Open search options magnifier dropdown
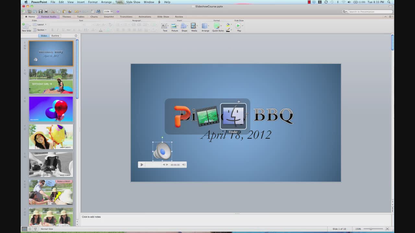The width and height of the screenshot is (415, 233). pos(345,12)
